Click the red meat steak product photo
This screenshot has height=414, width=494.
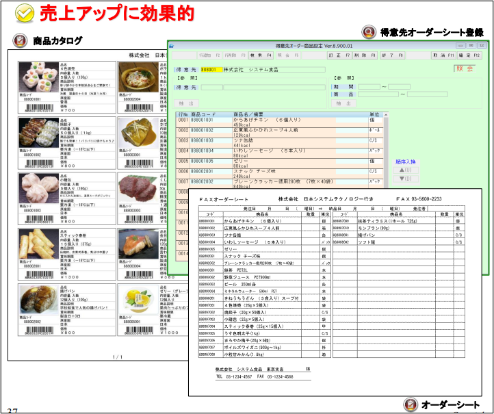(x=138, y=188)
